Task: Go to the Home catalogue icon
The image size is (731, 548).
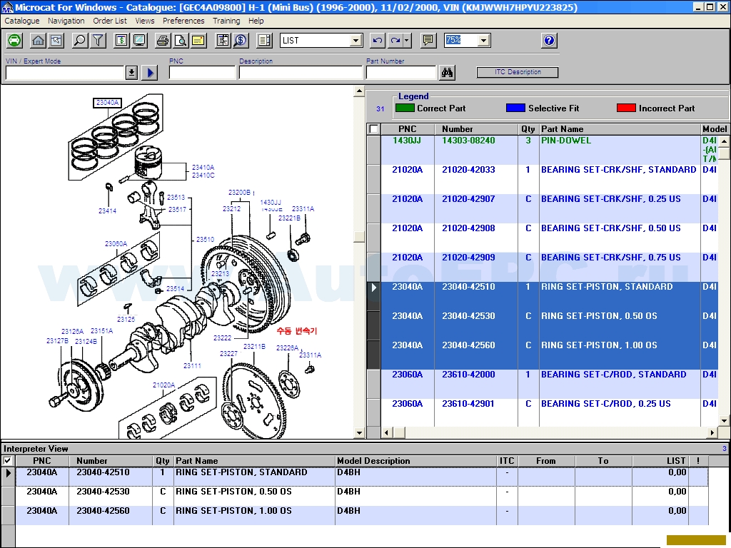Action: [x=39, y=41]
